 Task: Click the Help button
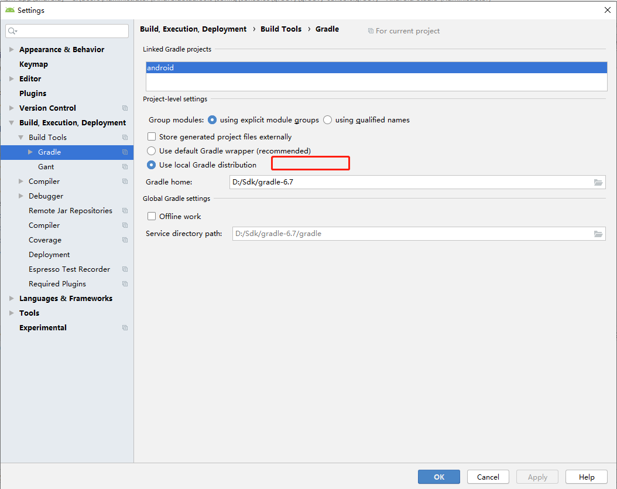tap(587, 477)
